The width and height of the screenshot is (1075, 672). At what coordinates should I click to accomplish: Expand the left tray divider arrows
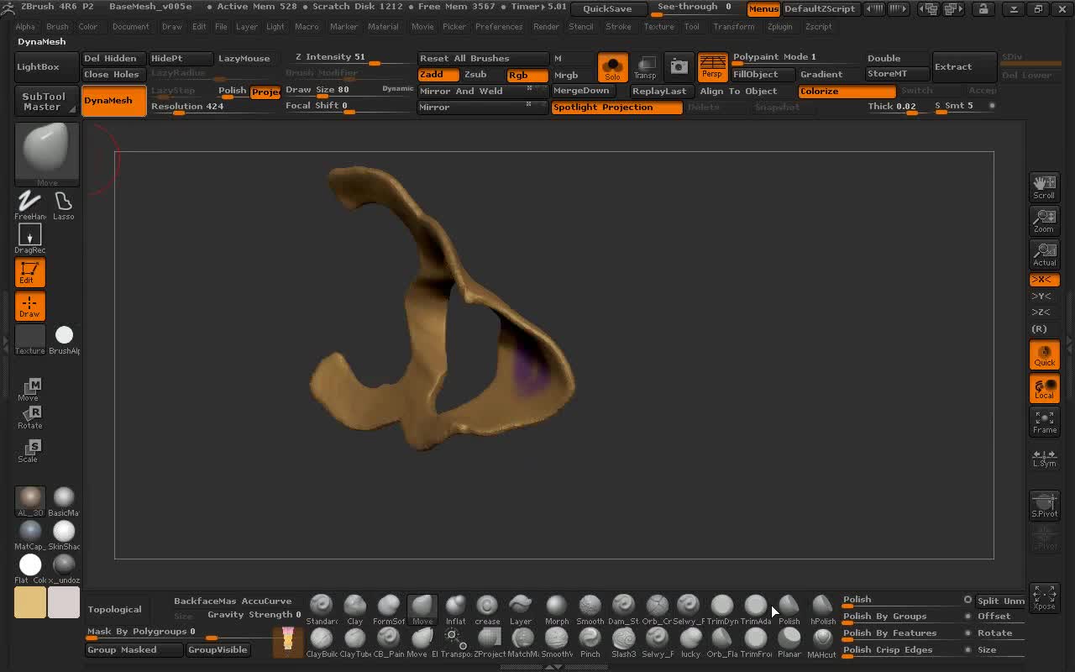coord(5,343)
